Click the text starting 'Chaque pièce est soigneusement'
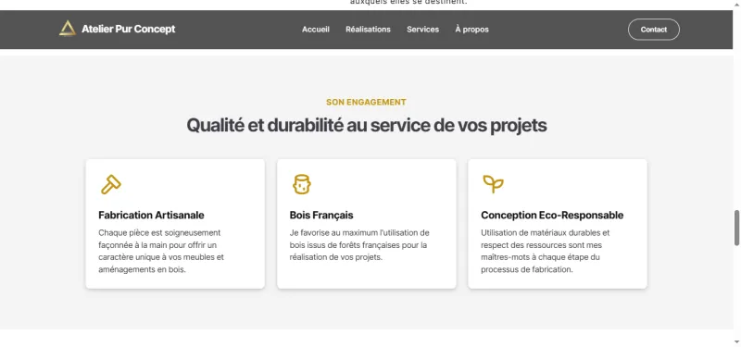Image resolution: width=741 pixels, height=347 pixels. pos(161,251)
